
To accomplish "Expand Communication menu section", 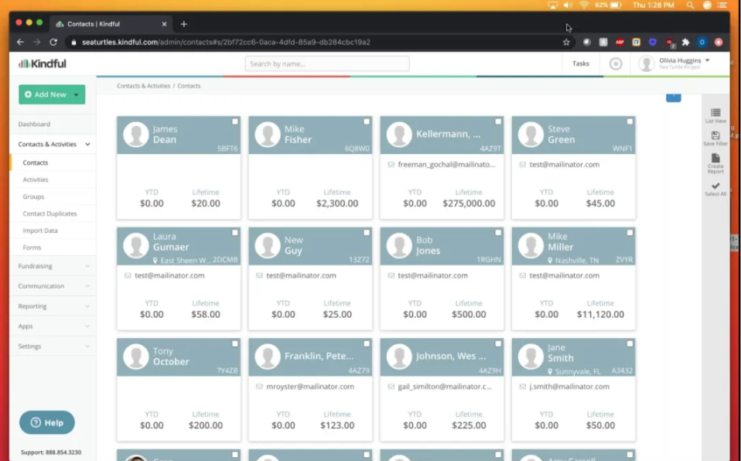I will pyautogui.click(x=87, y=286).
